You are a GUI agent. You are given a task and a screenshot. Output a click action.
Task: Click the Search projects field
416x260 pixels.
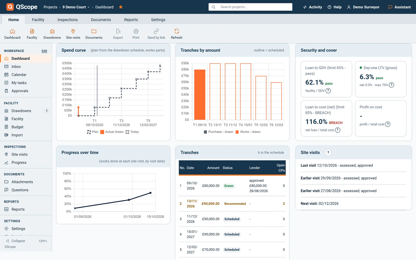pyautogui.click(x=250, y=7)
